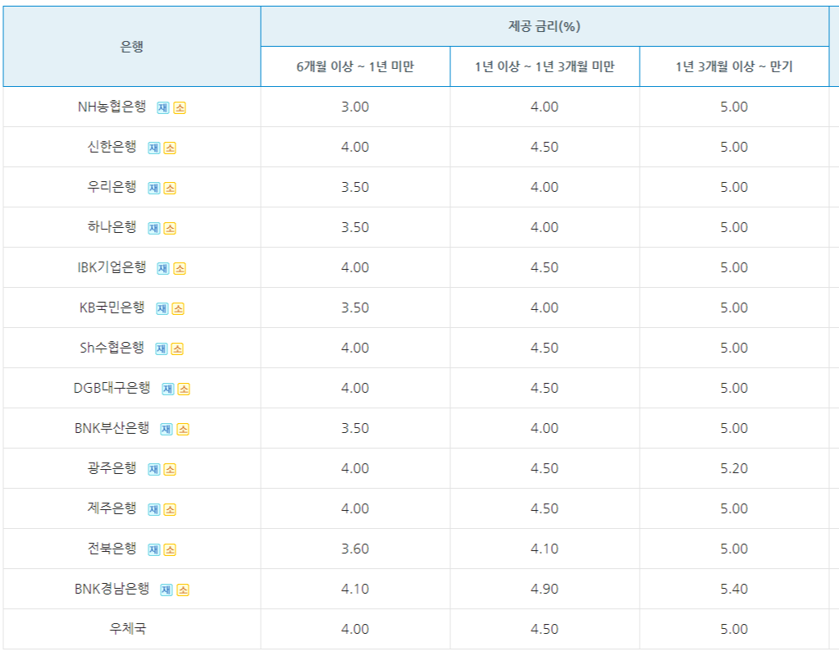The width and height of the screenshot is (839, 656).
Task: Click BNK경남은행's 4.90 rate cell
Action: tap(545, 589)
